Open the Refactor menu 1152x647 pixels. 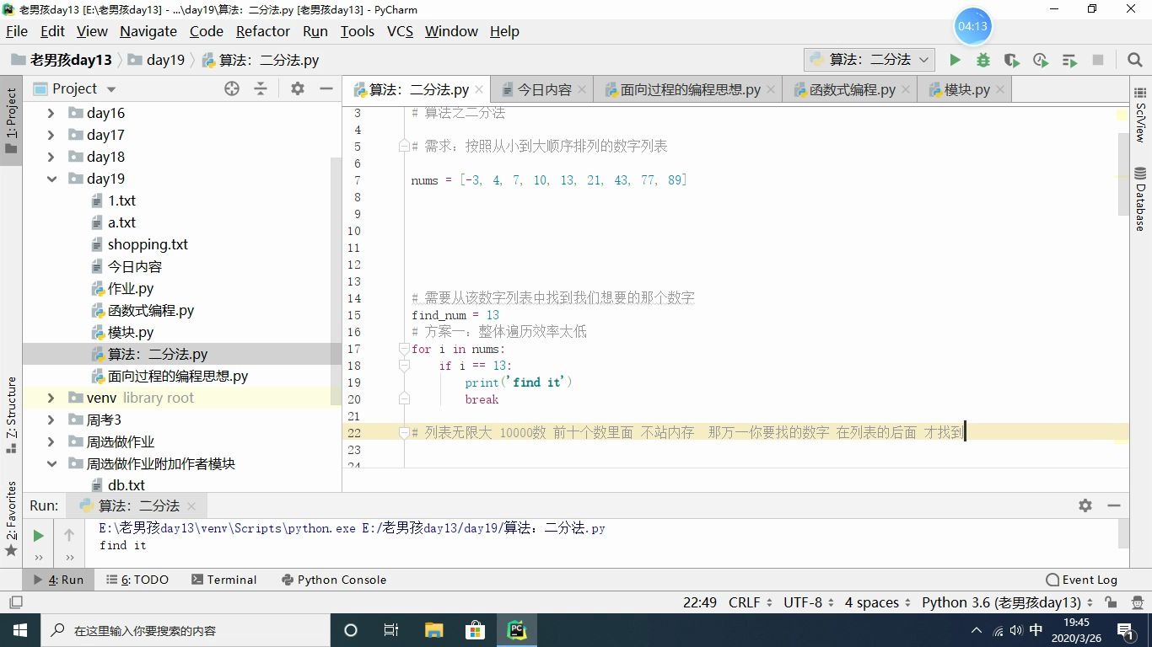(262, 31)
